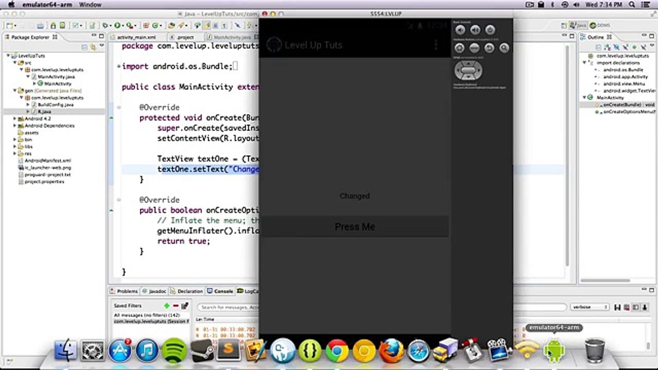Open Spotify from the Dock

(x=174, y=351)
